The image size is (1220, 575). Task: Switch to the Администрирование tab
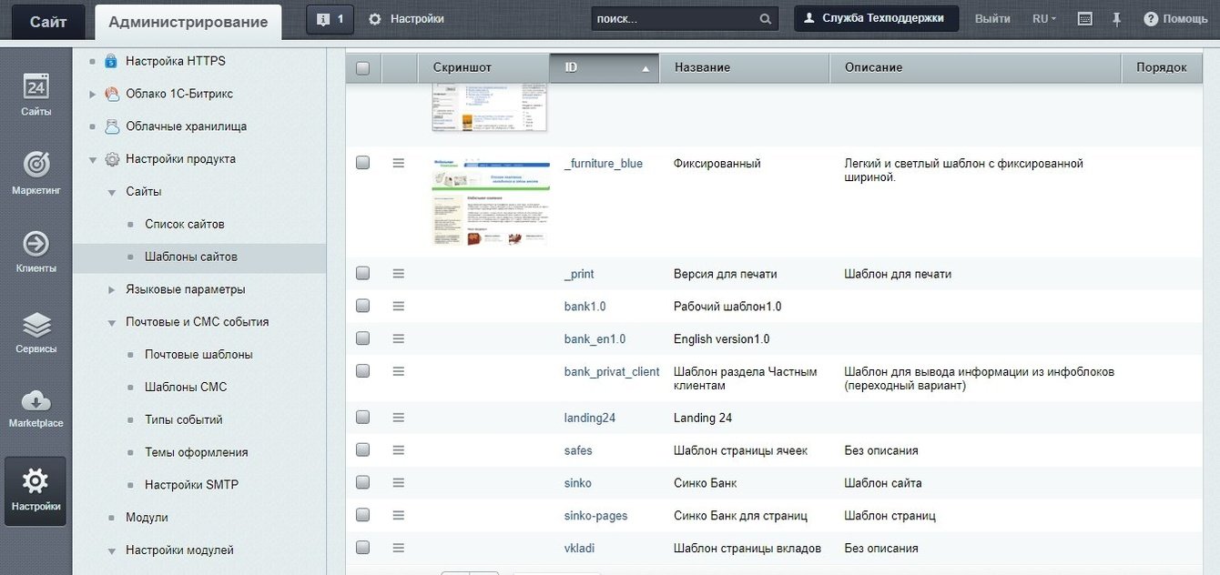(x=188, y=22)
